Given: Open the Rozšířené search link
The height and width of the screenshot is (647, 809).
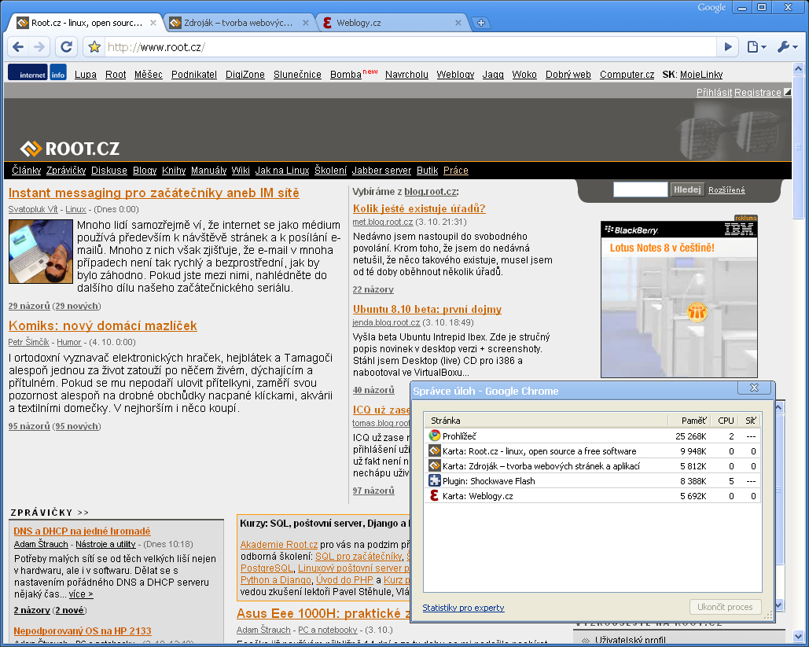Looking at the screenshot, I should pyautogui.click(x=726, y=190).
